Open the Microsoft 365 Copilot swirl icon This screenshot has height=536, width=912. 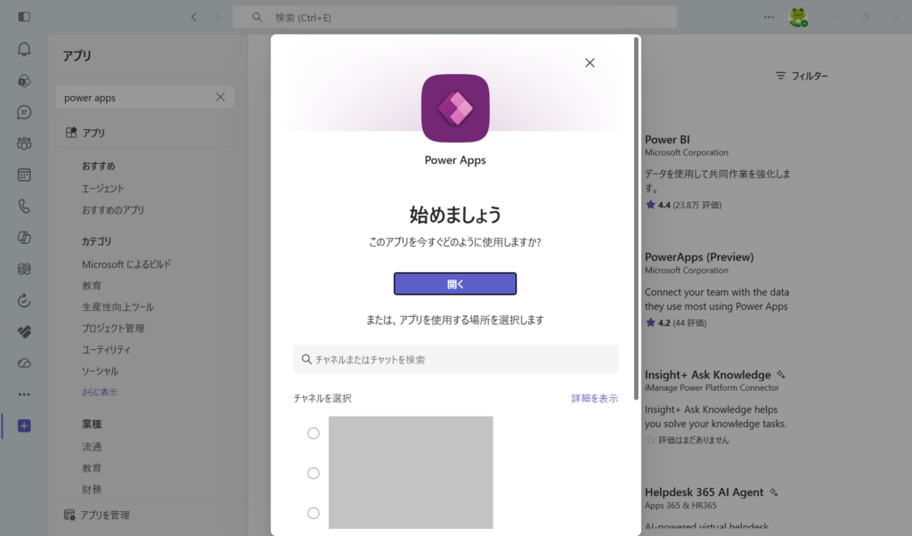click(24, 238)
